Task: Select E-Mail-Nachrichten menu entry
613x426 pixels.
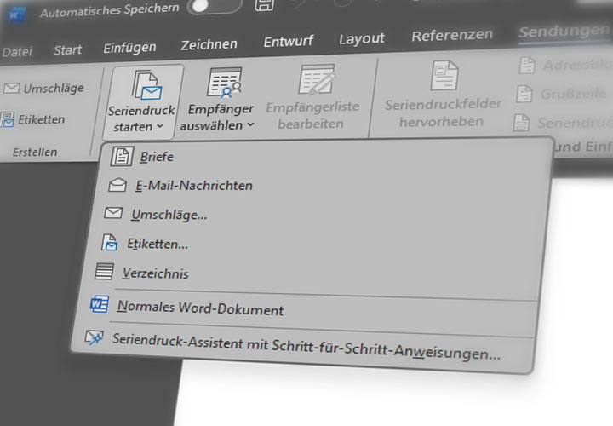Action: pos(194,186)
